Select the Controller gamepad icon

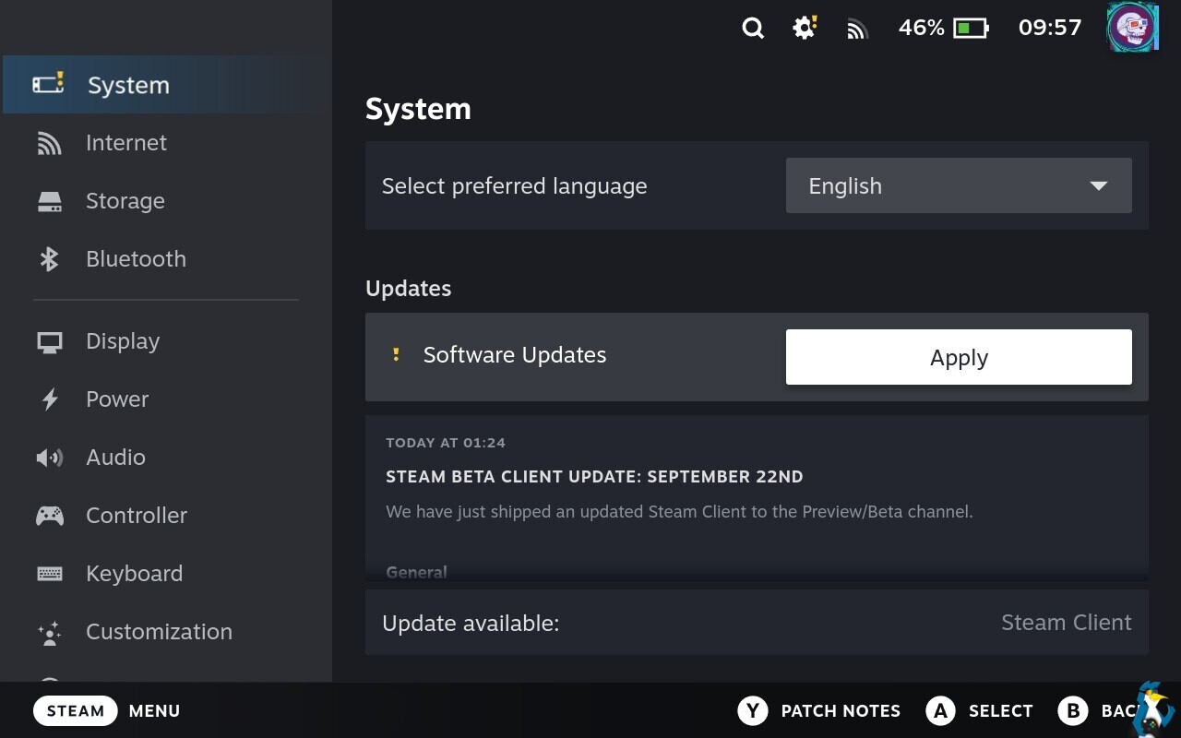(50, 516)
